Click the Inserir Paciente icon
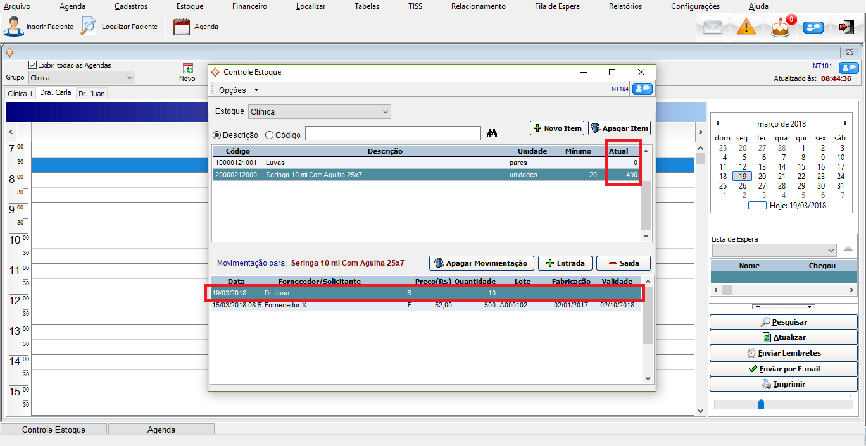866x446 pixels. pyautogui.click(x=14, y=27)
